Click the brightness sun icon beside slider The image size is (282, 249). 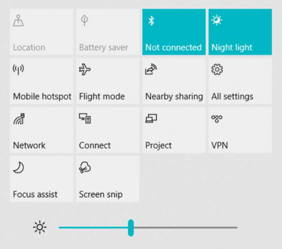point(40,227)
